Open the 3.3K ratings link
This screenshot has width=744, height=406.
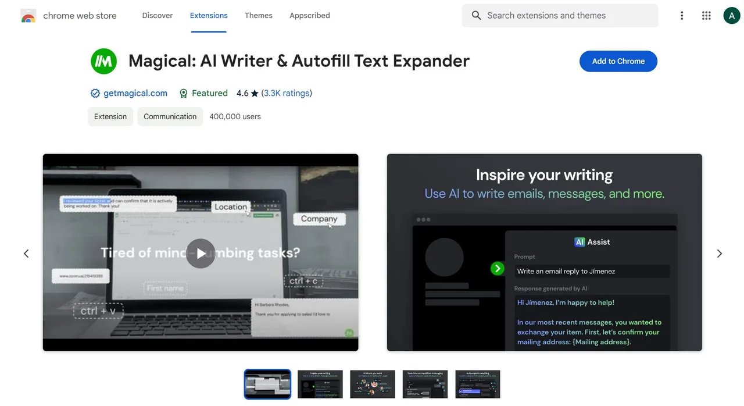[287, 93]
